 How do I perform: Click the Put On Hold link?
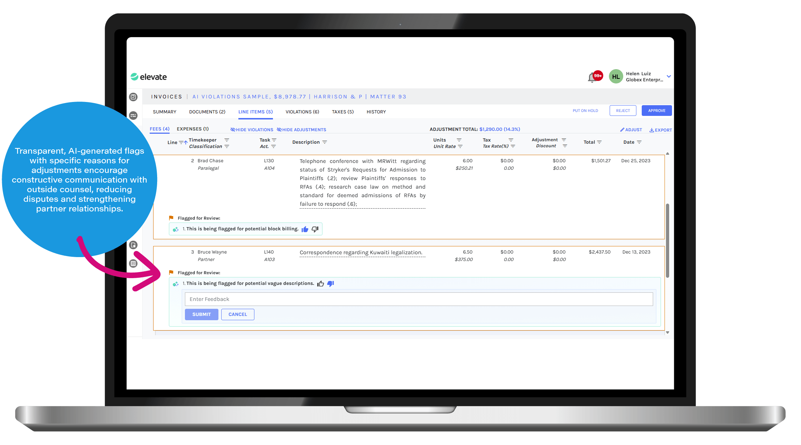pos(585,111)
